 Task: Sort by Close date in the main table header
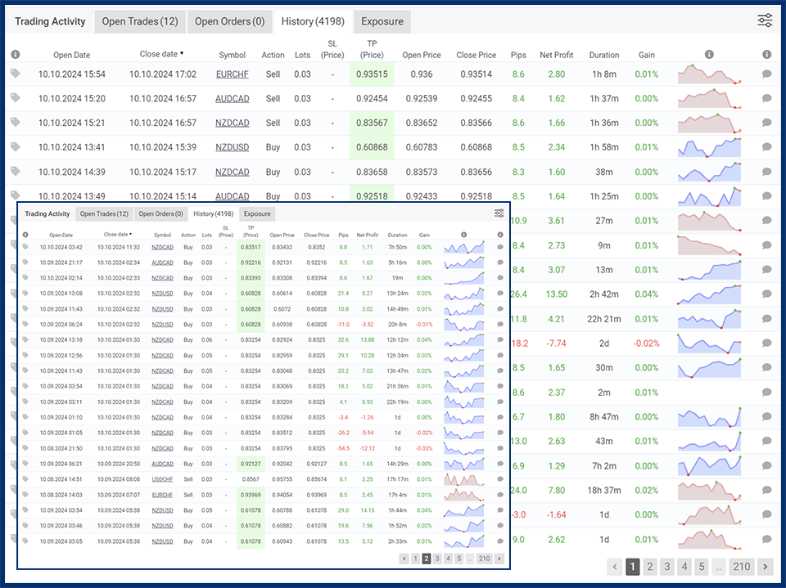tap(160, 54)
